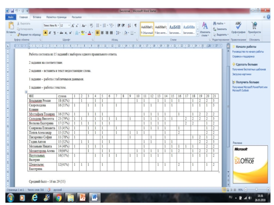Open the Разметка страницы tab
The image size is (274, 205).
click(x=57, y=17)
